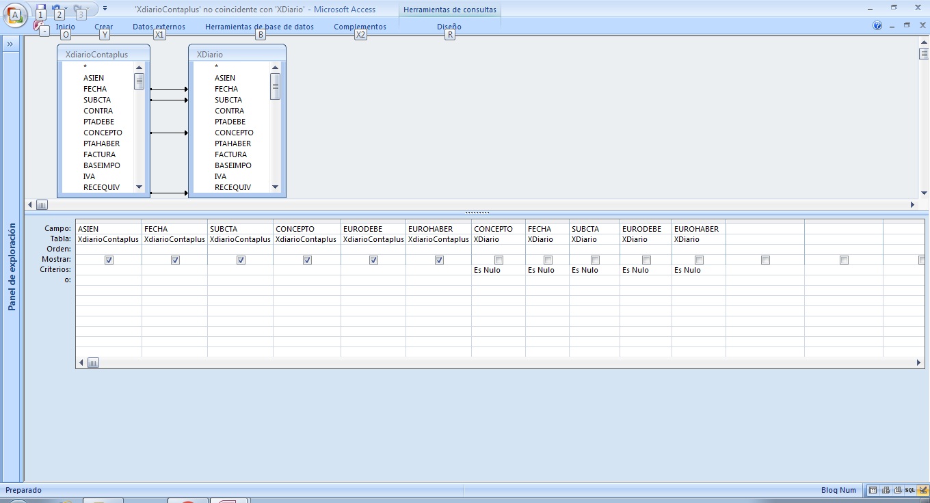This screenshot has height=503, width=930.
Task: Click left arrow of design grid scrollbar
Action: [x=81, y=362]
